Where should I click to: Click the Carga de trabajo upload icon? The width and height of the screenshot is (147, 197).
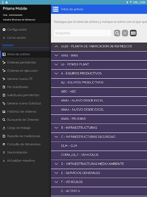[x=4, y=128]
